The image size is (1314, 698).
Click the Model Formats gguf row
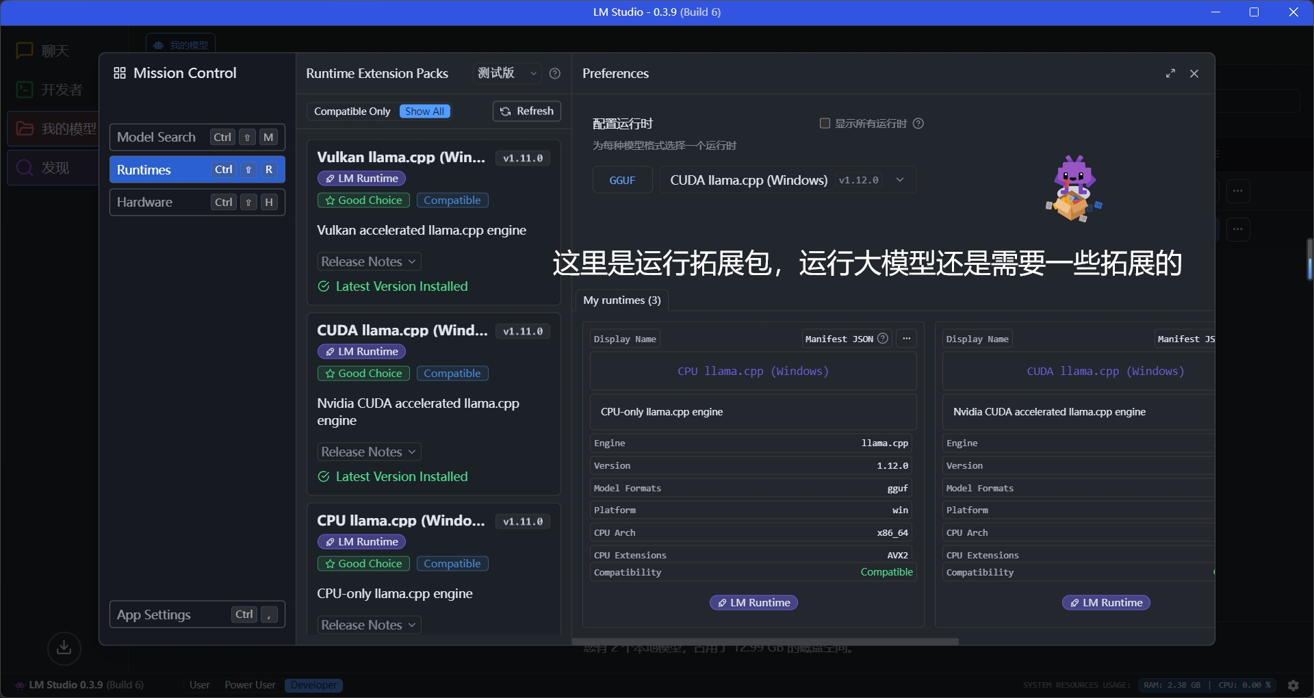[751, 489]
